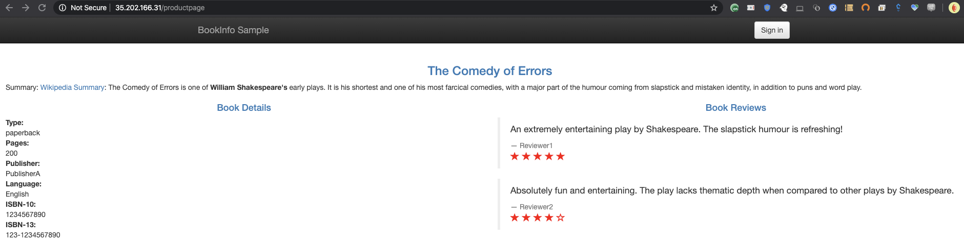Open the white ghost extension icon
Viewport: 964px width, 241px height.
(784, 8)
